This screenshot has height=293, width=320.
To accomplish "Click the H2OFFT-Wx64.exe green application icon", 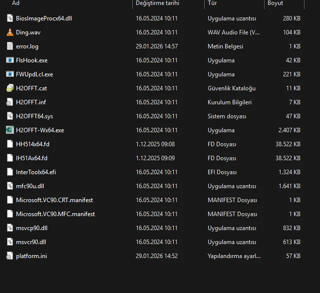I will click(x=10, y=130).
